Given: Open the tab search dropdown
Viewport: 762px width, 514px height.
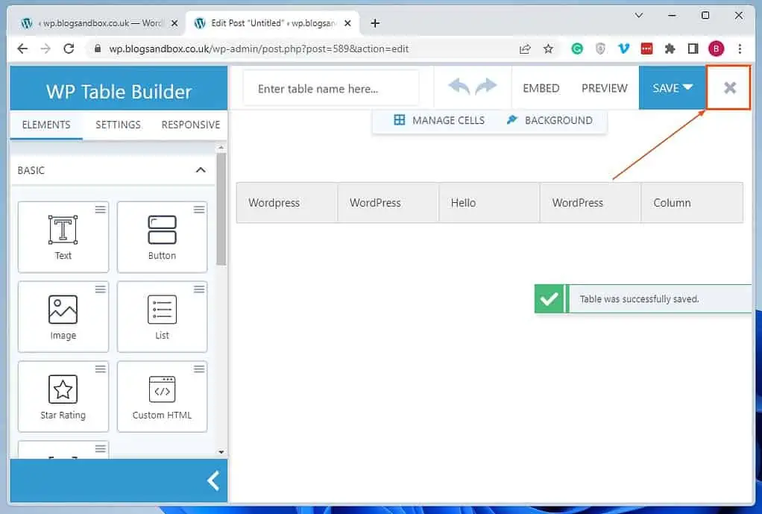Looking at the screenshot, I should 639,16.
